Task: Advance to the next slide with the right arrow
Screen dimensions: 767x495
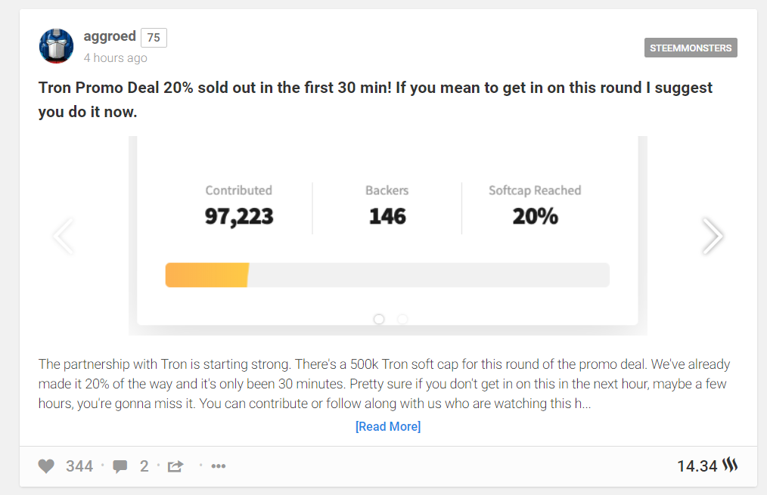Action: click(x=712, y=236)
